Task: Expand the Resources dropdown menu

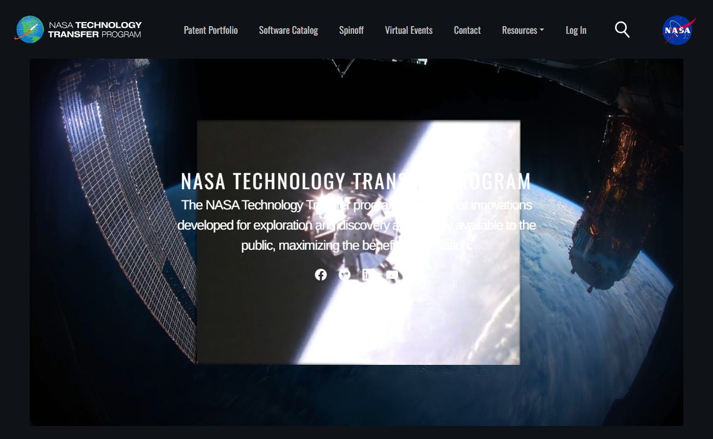Action: tap(523, 30)
